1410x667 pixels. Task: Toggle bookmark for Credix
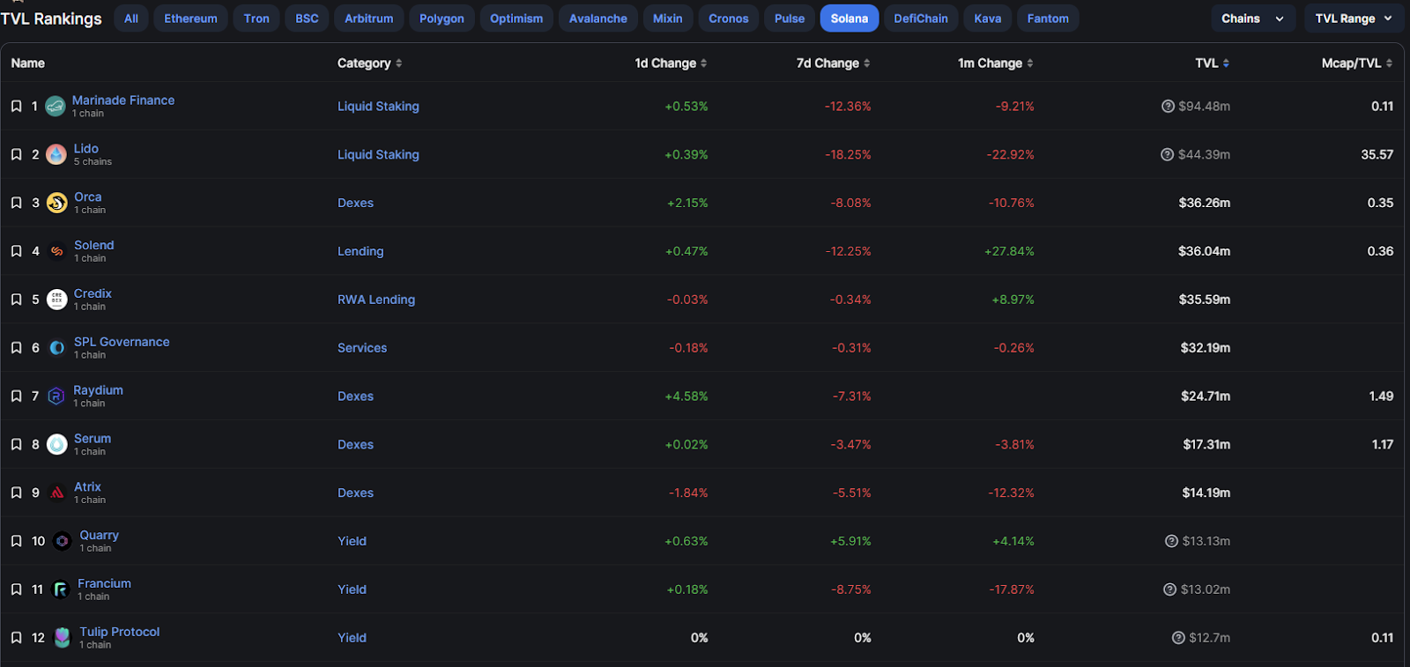click(x=16, y=300)
